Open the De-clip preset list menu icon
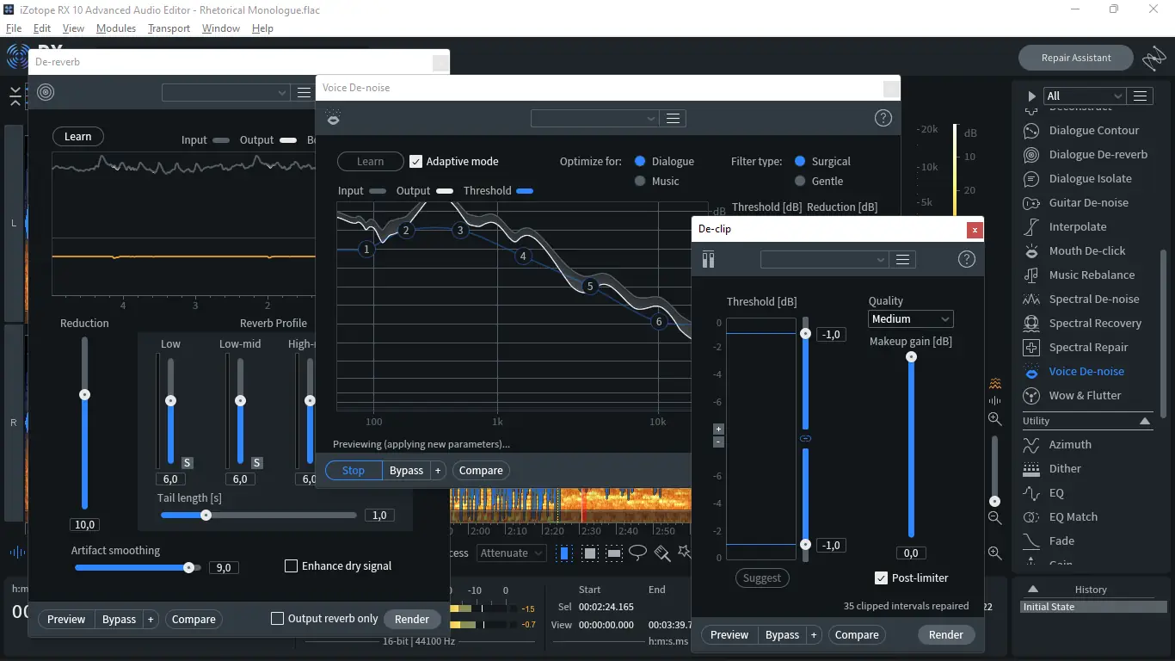Screen dimensions: 1175x661 tap(902, 260)
